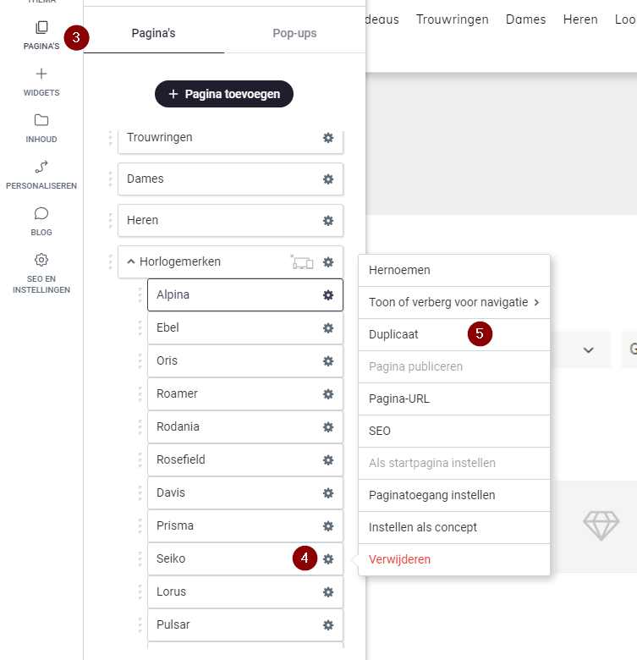
Task: Click the hidden-on-devices icon on Horlogemerken
Action: tap(302, 261)
